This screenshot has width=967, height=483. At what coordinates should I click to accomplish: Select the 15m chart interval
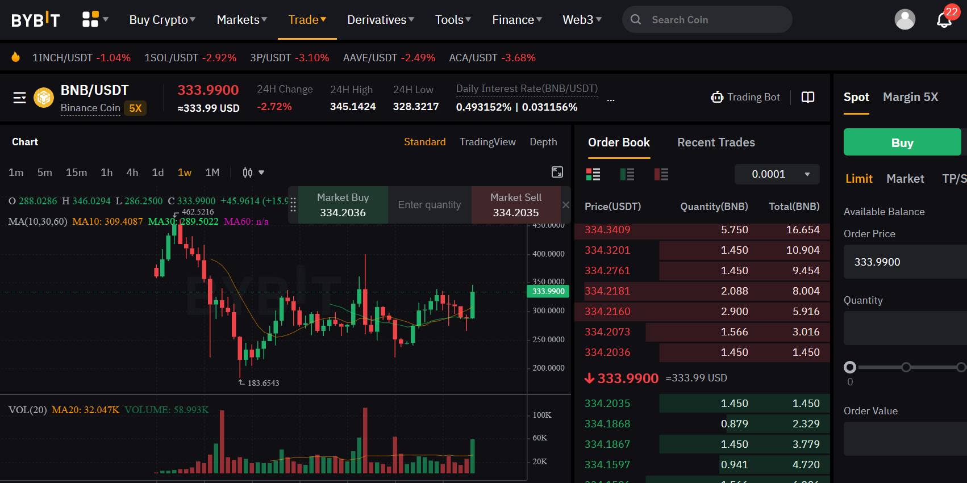coord(76,173)
